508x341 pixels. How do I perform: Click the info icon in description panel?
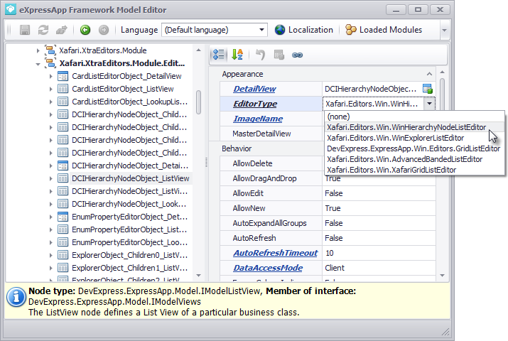click(16, 297)
